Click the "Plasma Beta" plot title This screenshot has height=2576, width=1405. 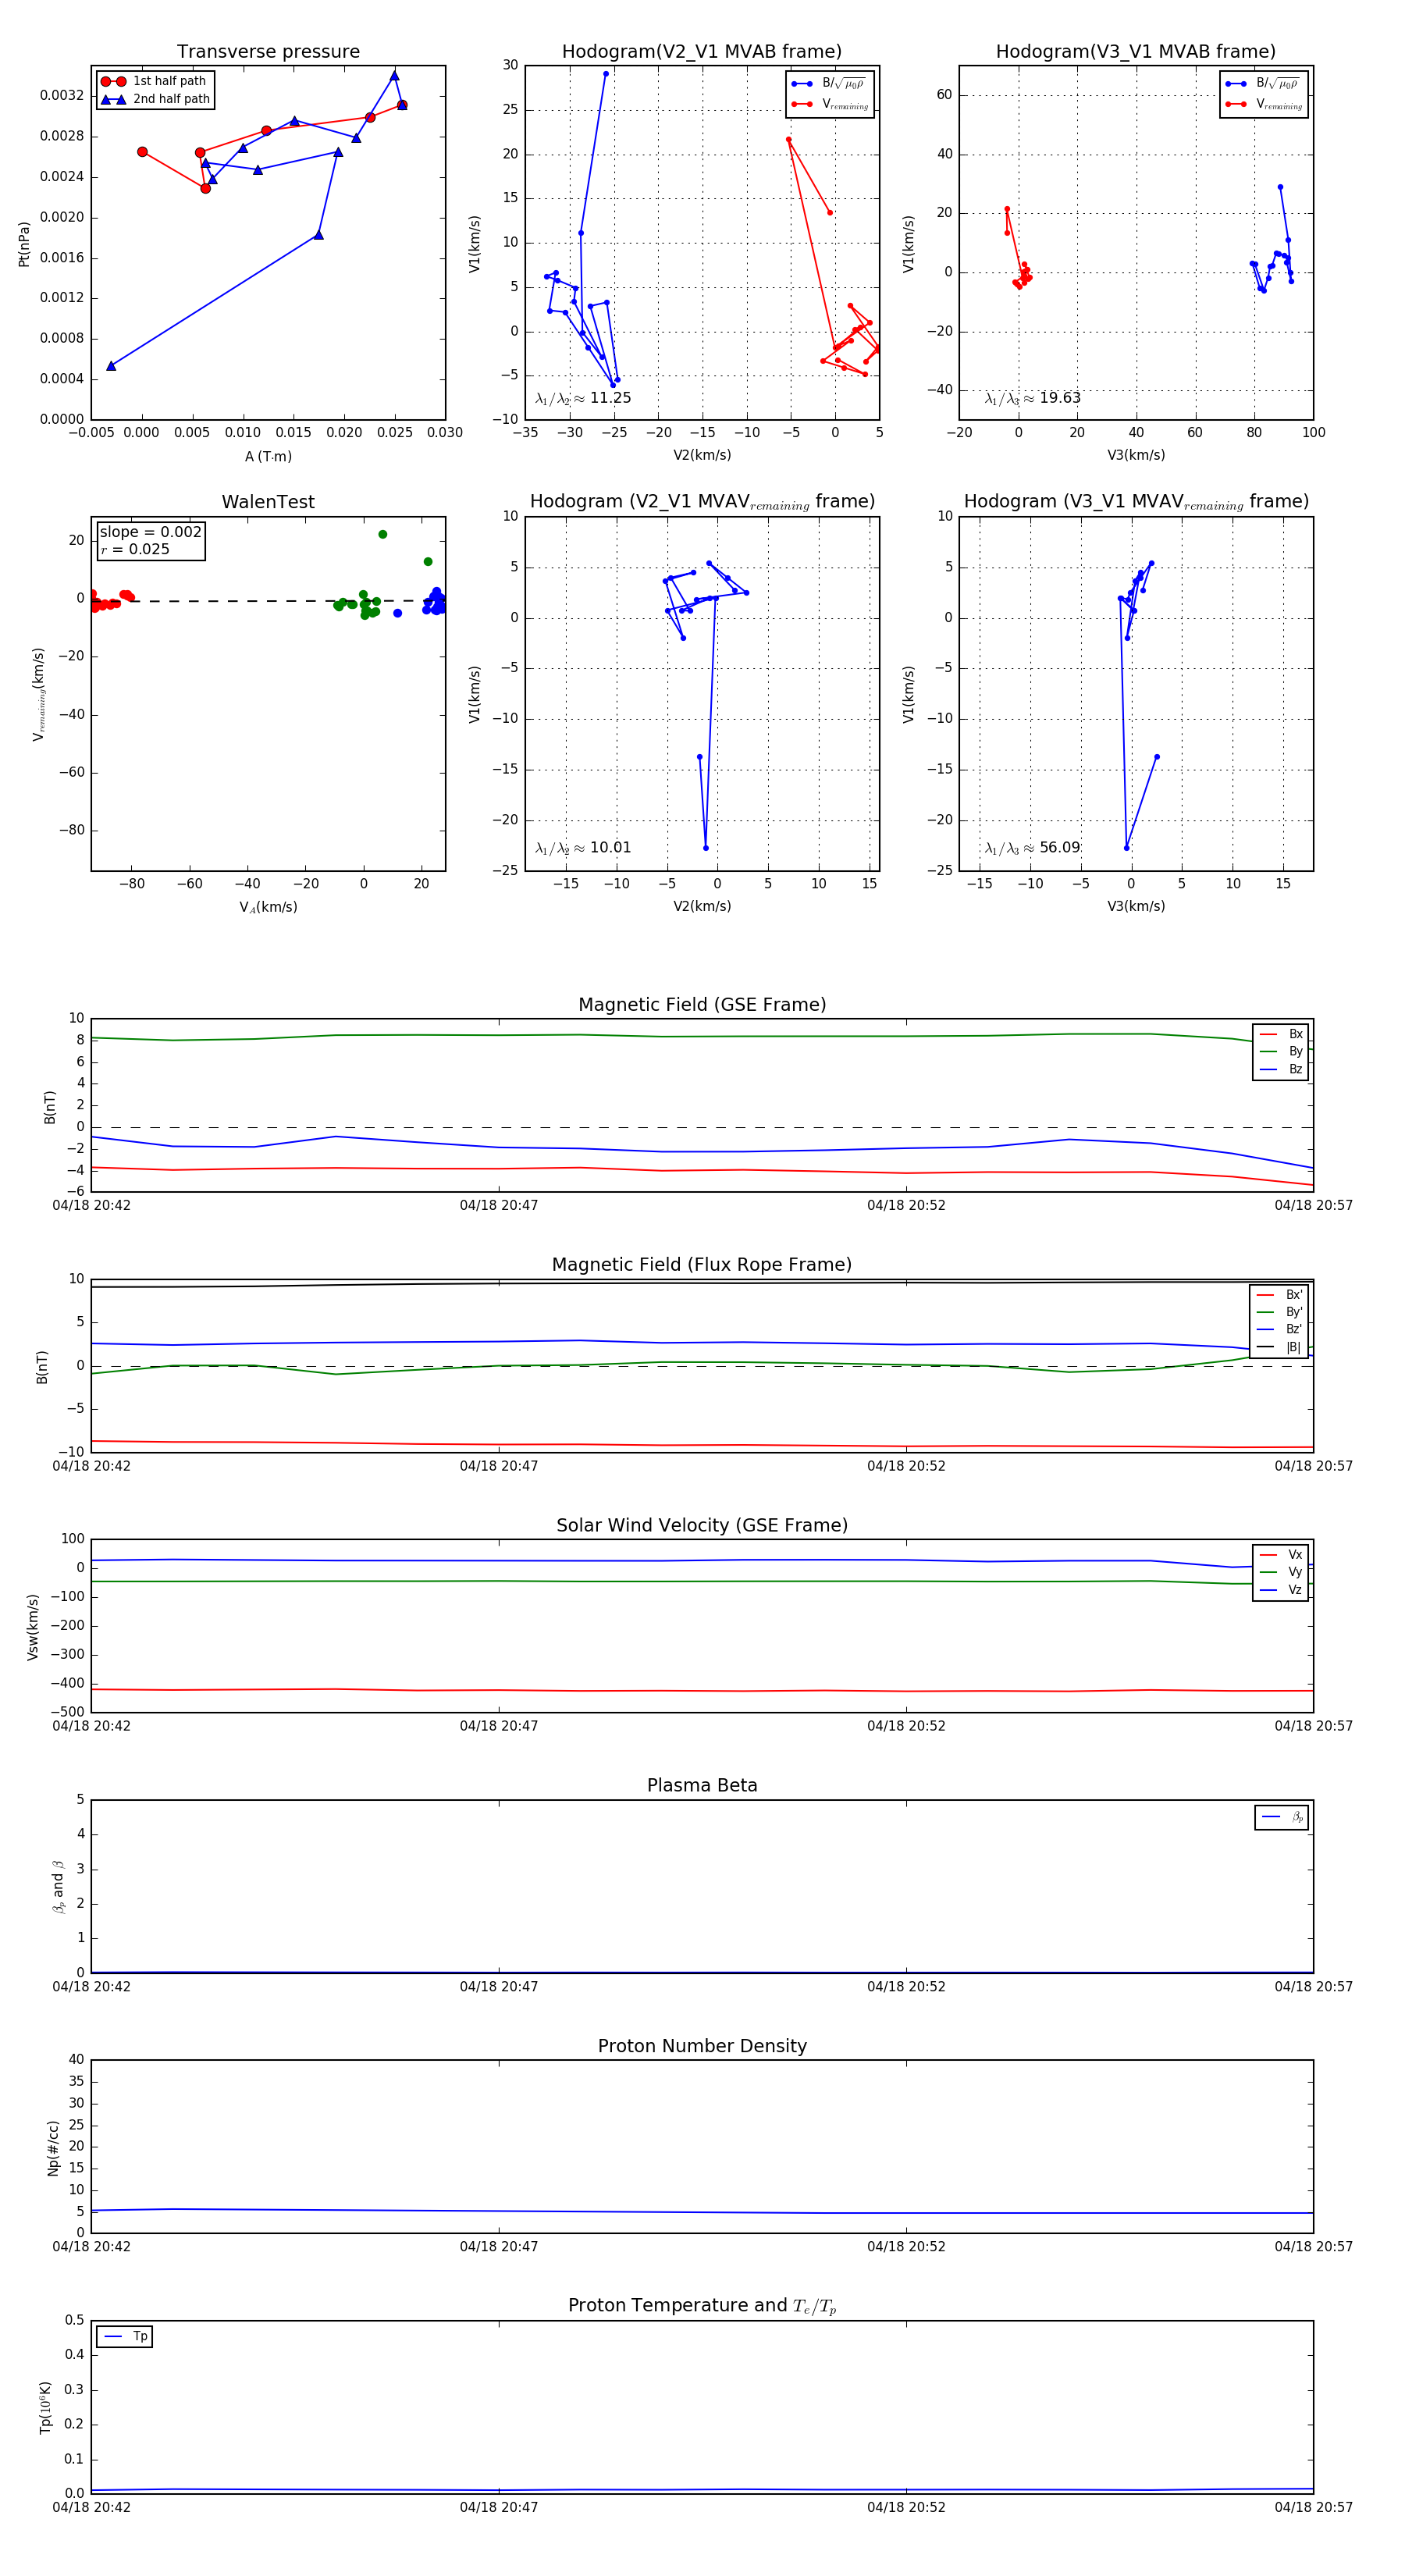(702, 1785)
